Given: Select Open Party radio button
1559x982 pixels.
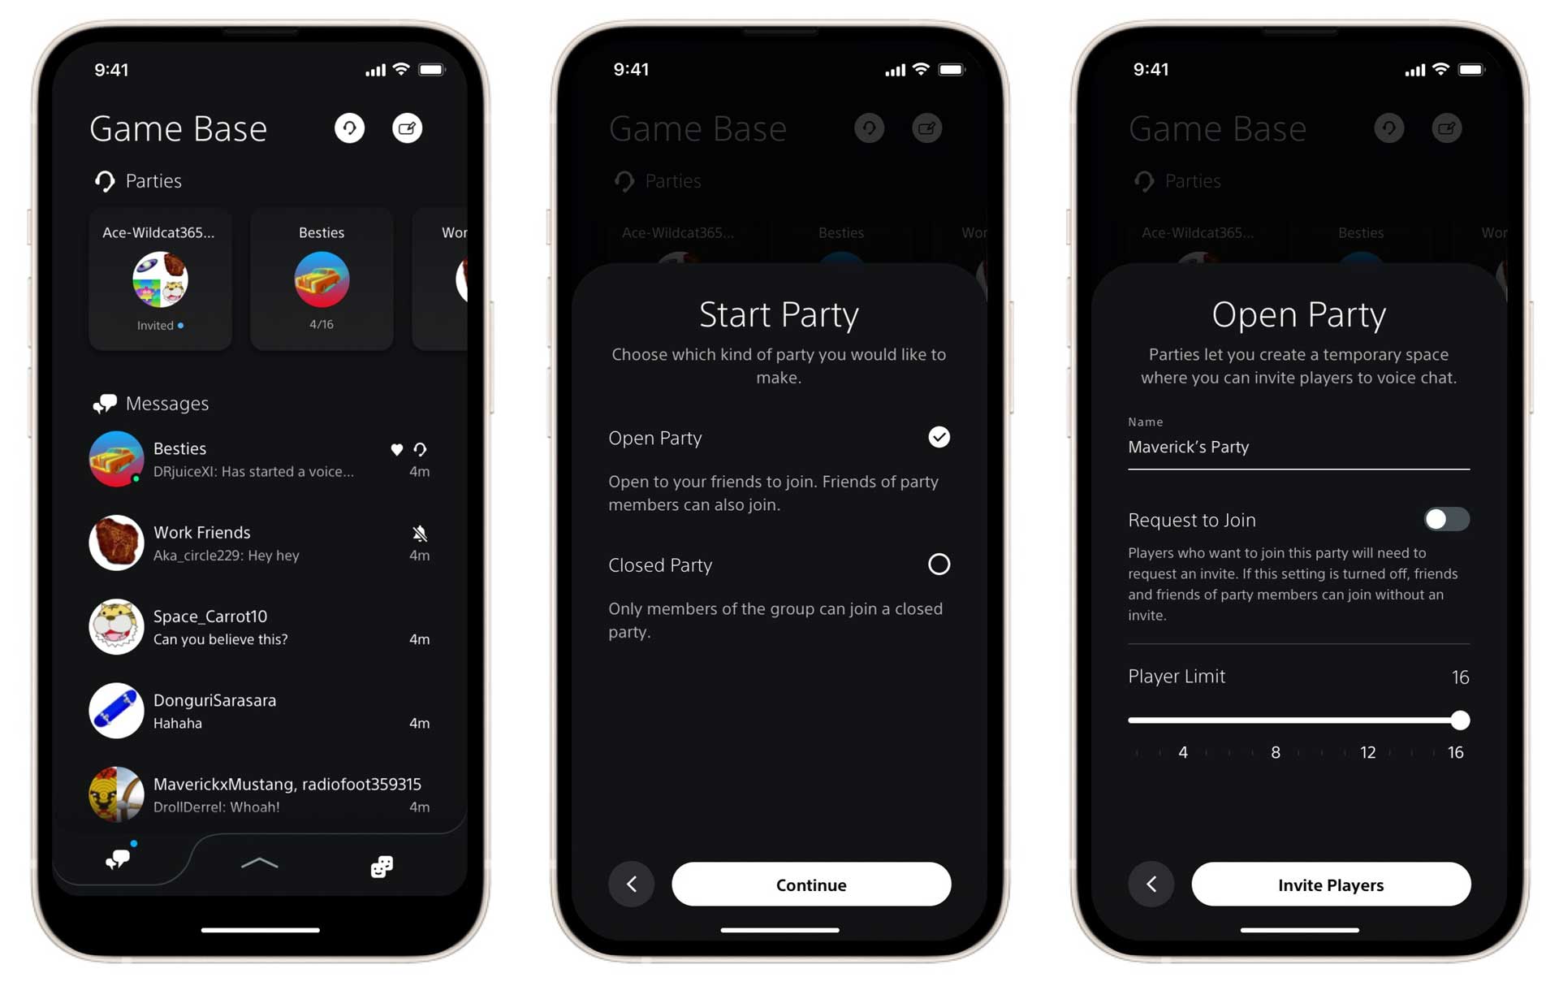Looking at the screenshot, I should pos(939,437).
